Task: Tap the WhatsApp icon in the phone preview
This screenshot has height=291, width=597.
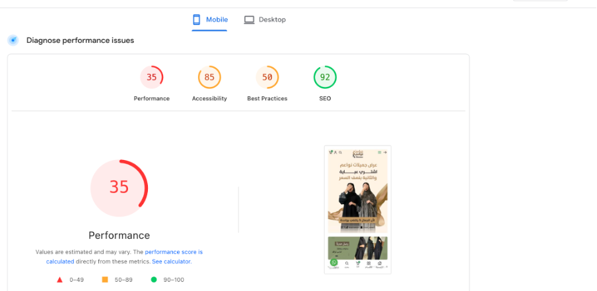Action: pyautogui.click(x=334, y=263)
